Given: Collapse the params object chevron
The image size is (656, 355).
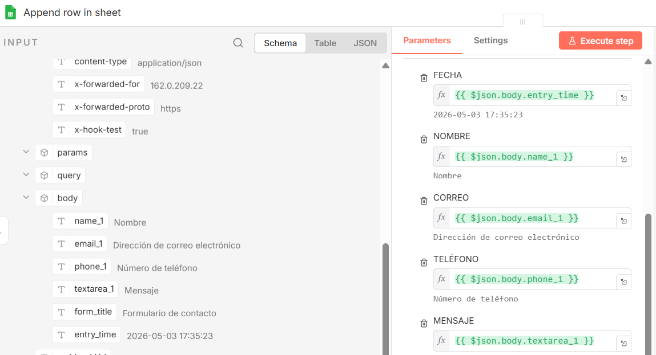Looking at the screenshot, I should point(26,152).
